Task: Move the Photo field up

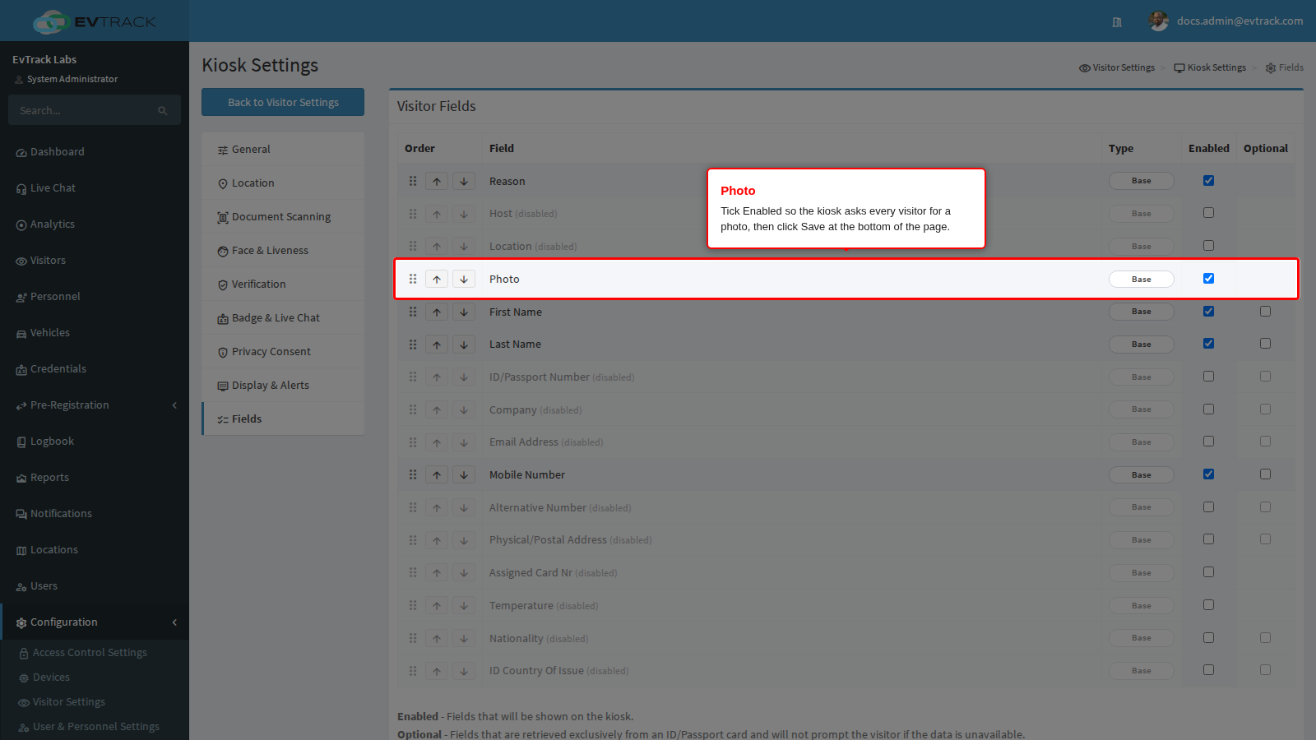Action: coord(437,280)
